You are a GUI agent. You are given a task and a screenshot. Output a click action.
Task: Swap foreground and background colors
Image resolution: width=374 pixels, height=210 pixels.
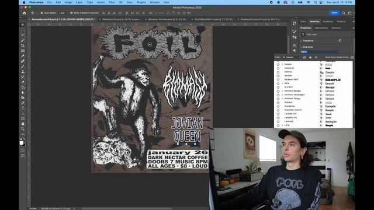(24, 139)
